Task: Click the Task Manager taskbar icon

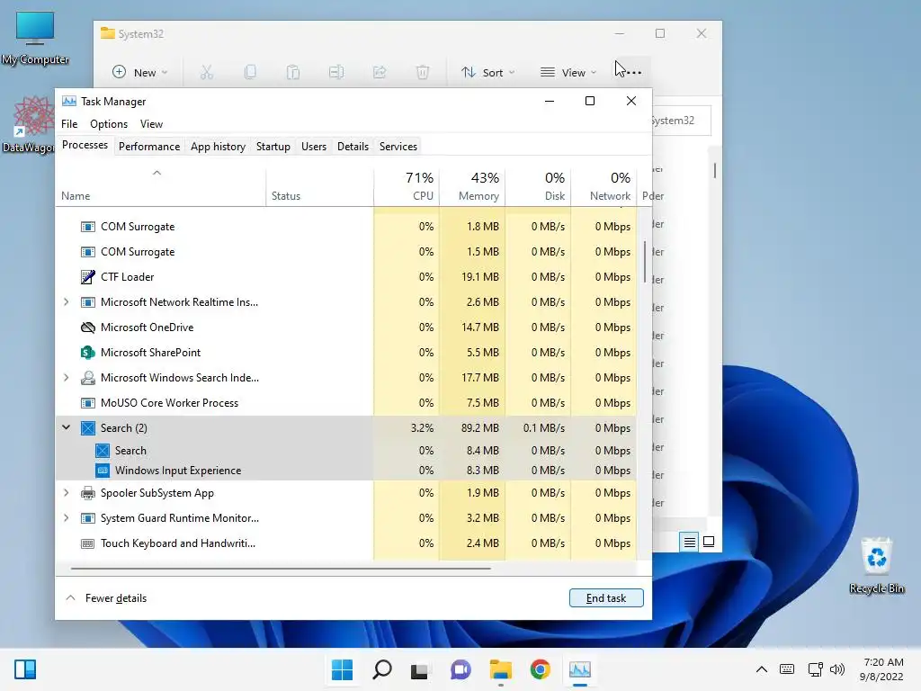Action: 580,669
